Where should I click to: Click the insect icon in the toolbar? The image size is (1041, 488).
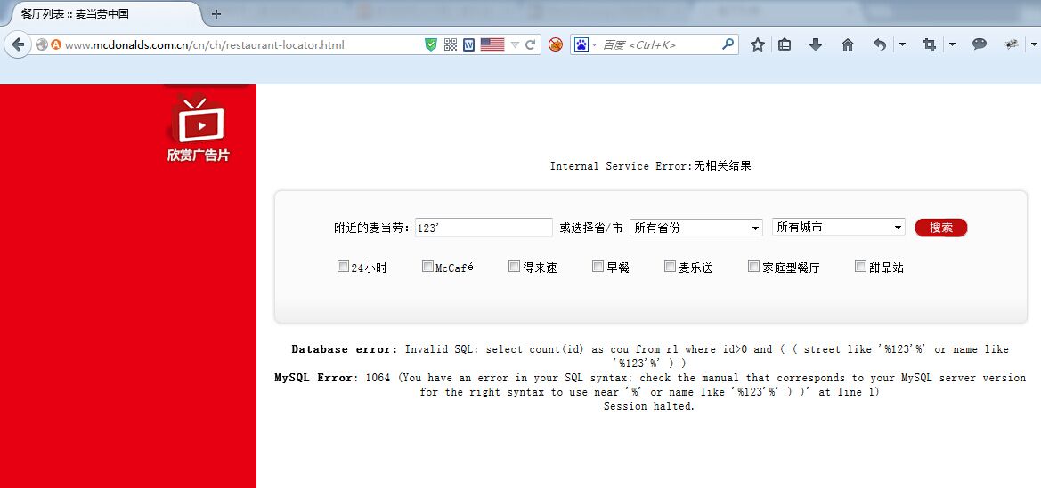click(x=1011, y=44)
